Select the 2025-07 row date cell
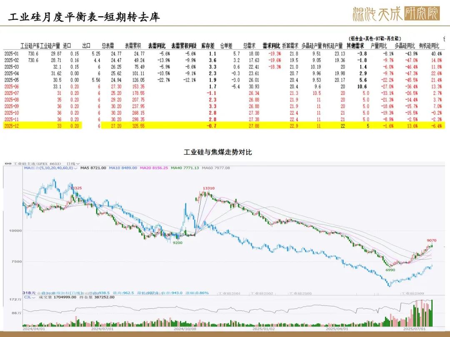 tap(12, 93)
